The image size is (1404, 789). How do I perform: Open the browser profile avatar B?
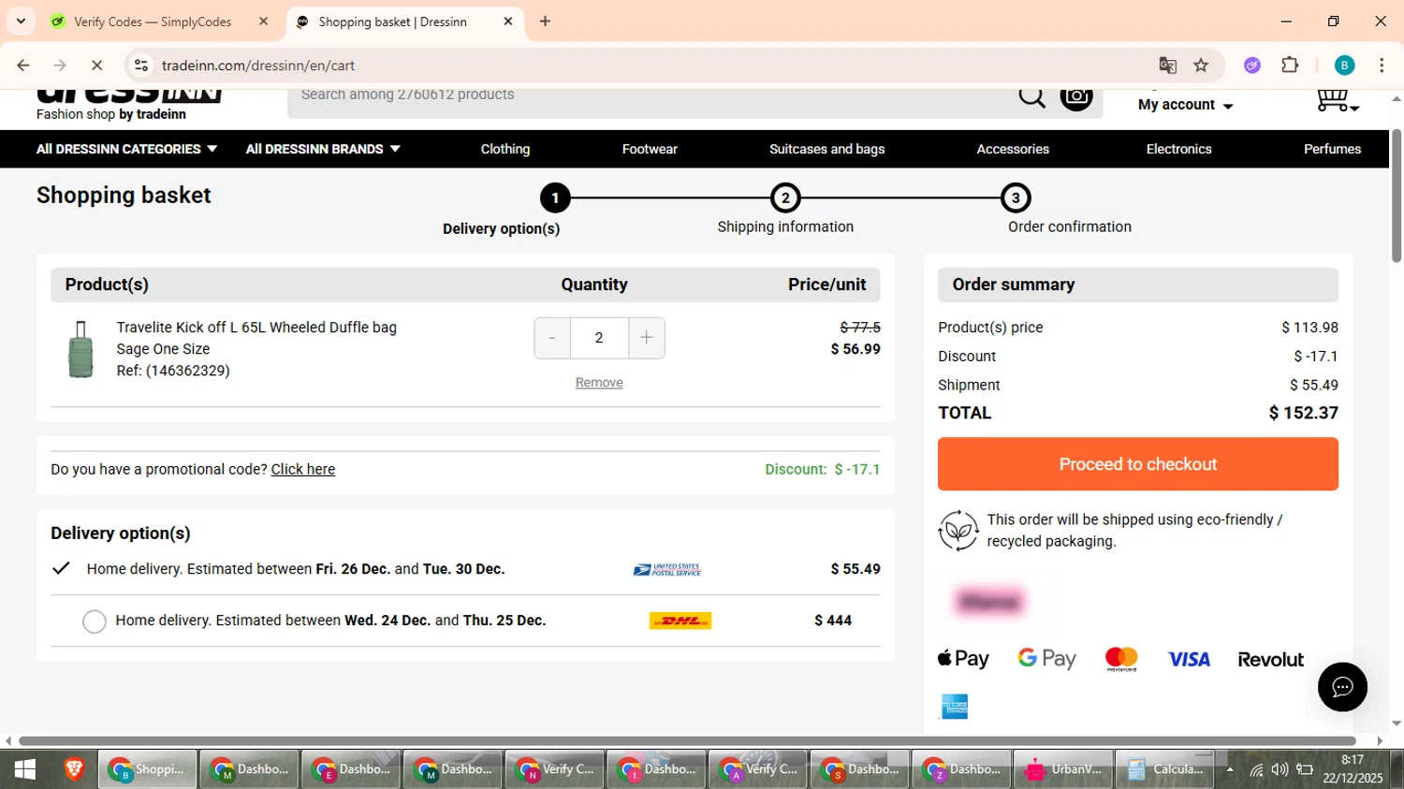tap(1344, 66)
